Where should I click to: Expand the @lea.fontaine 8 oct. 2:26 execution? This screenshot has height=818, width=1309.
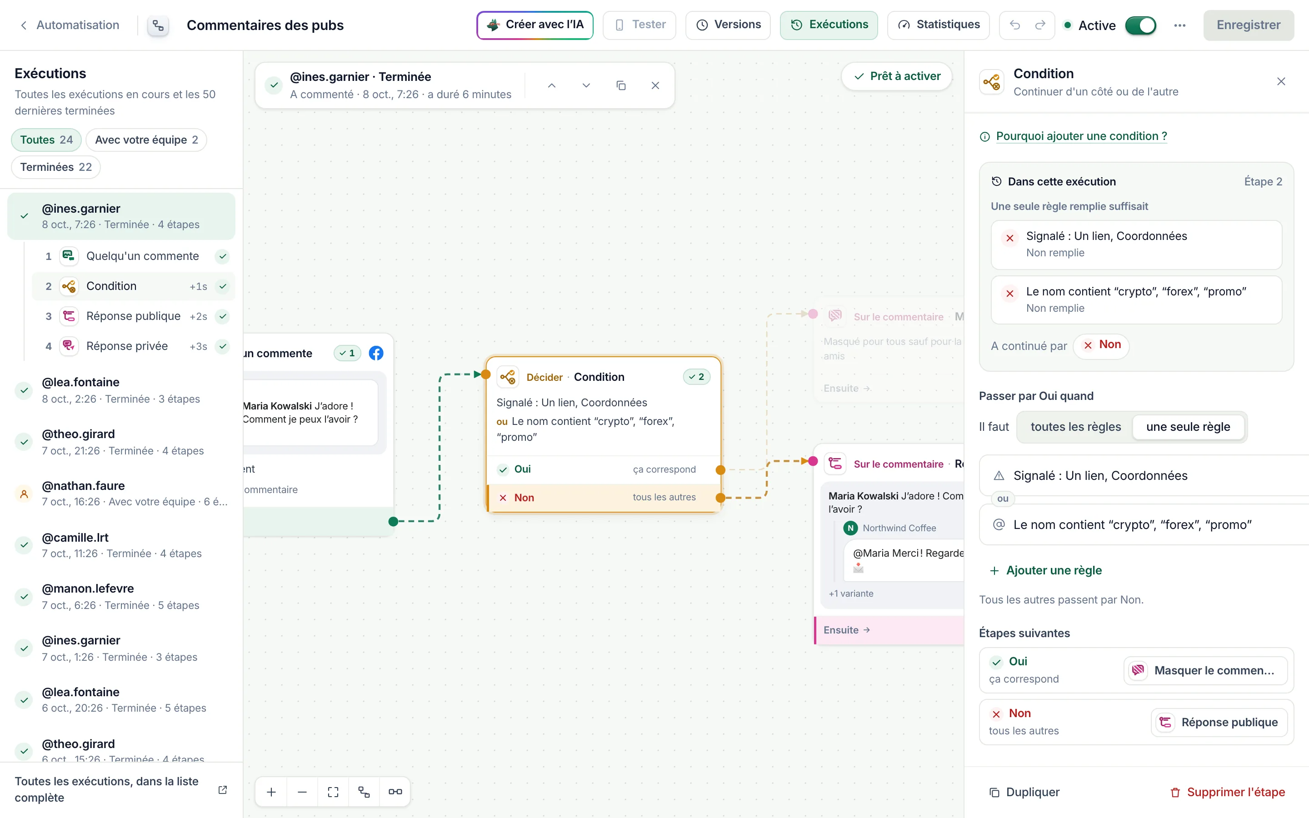pyautogui.click(x=121, y=390)
